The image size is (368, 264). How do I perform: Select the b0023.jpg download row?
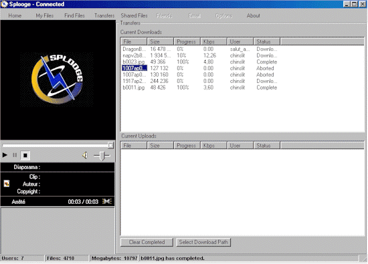(200, 62)
